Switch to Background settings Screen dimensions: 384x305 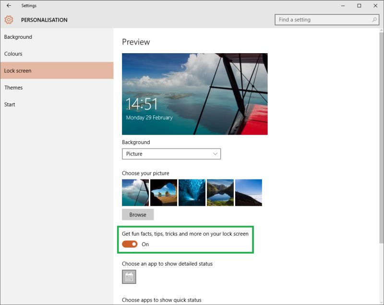point(18,37)
